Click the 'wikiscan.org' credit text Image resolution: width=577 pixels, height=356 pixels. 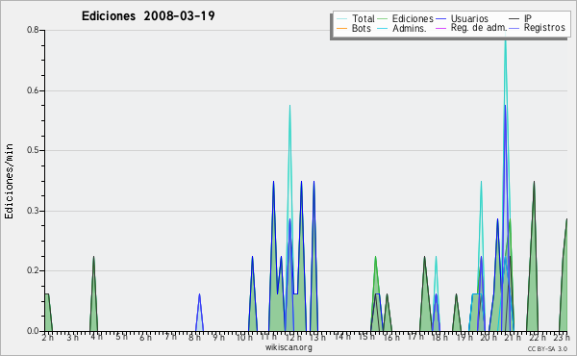[x=288, y=347]
